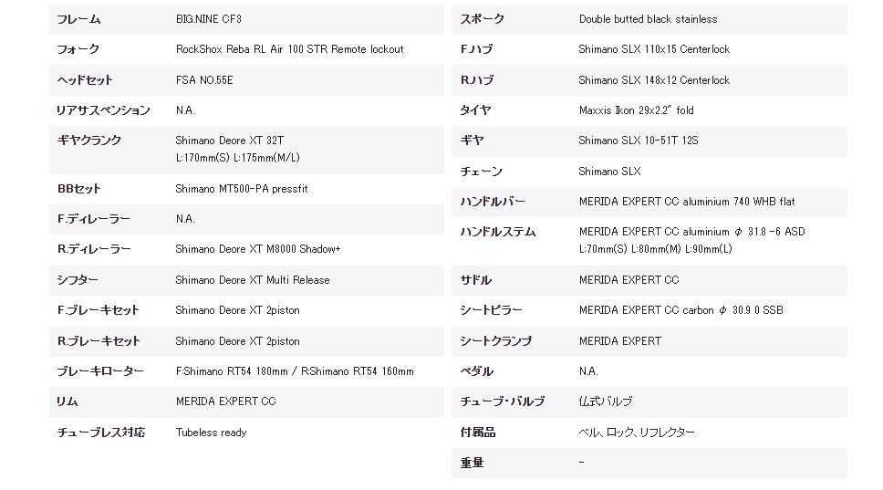Click the Maxxis Ikon 29x2.2 tire value
883x490 pixels.
point(637,110)
